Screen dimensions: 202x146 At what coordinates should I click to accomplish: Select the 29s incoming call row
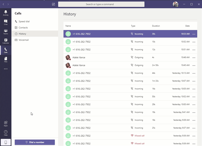(130, 104)
